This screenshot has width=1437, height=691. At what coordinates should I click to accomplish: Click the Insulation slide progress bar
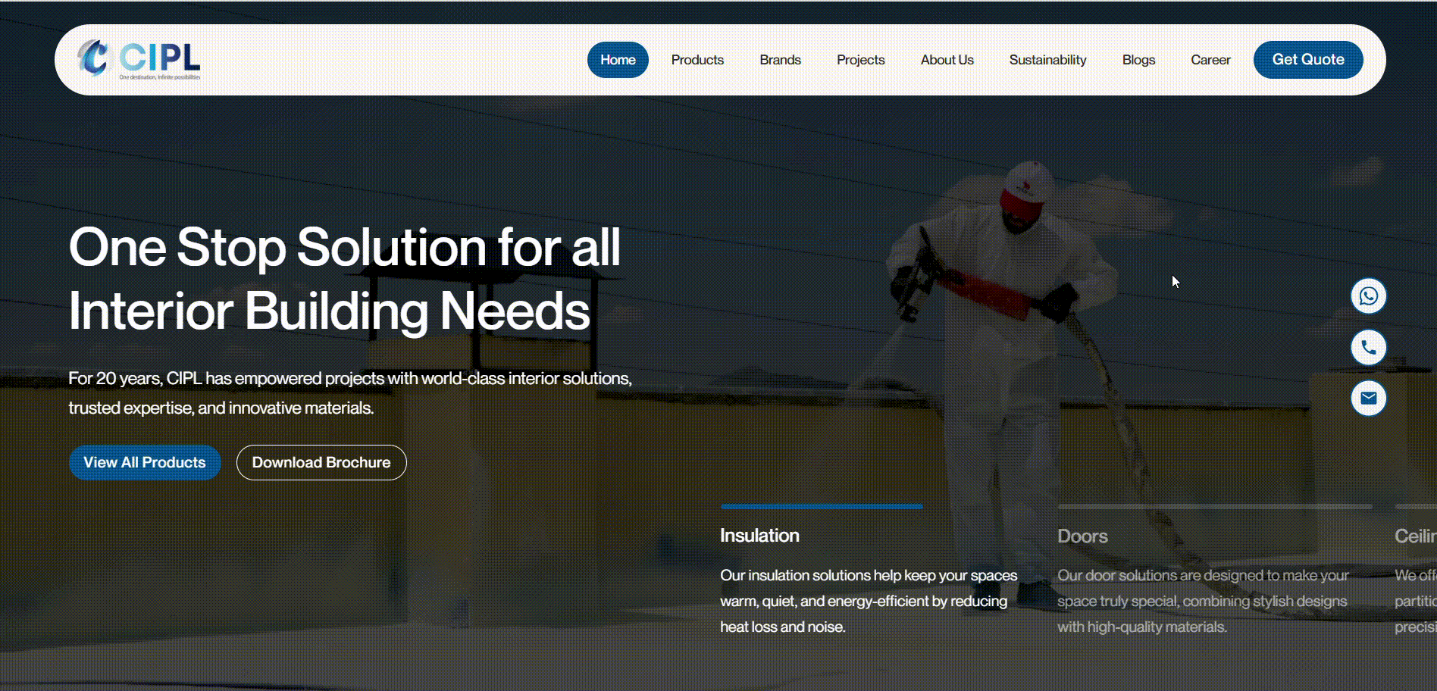pyautogui.click(x=822, y=506)
